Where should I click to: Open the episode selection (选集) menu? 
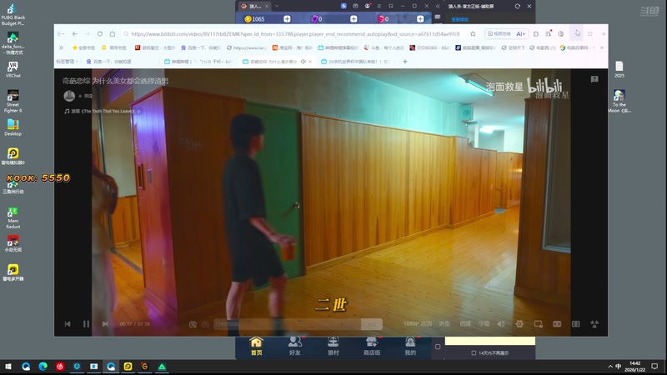[444, 324]
